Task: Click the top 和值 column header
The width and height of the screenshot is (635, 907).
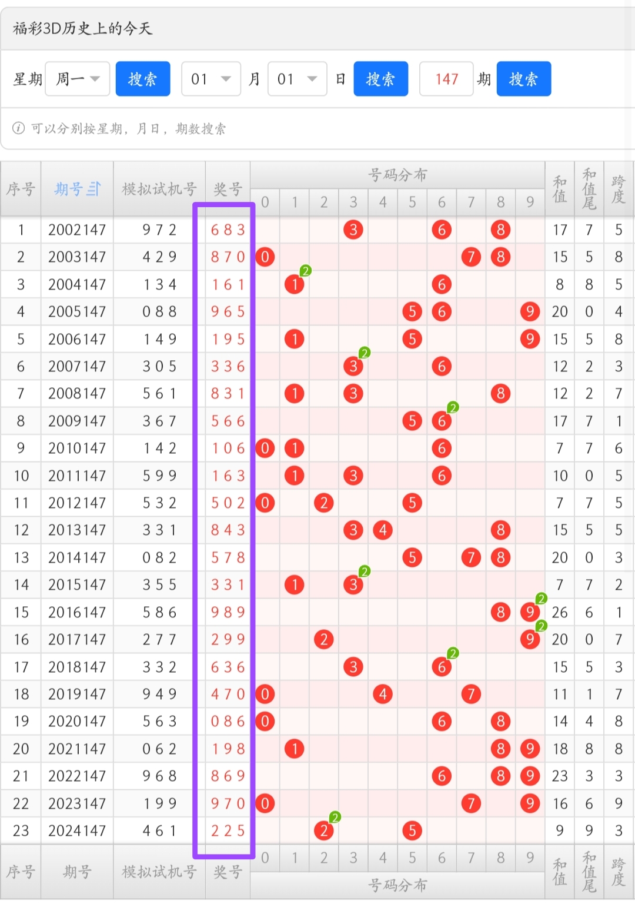Action: pos(560,189)
